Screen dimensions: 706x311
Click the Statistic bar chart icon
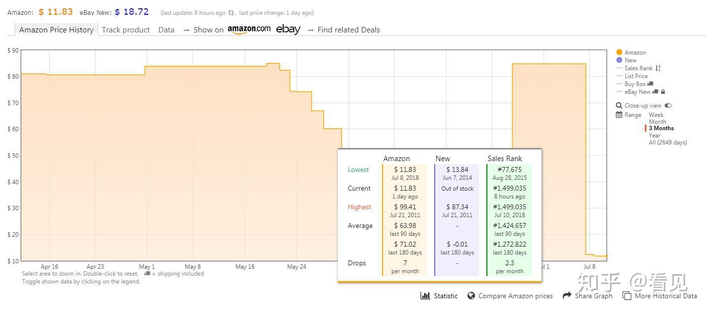click(425, 295)
